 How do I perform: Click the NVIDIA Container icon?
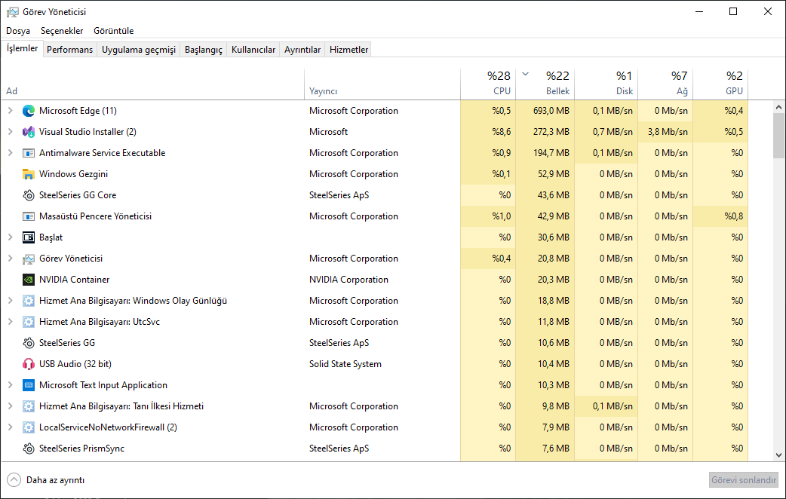[x=29, y=280]
